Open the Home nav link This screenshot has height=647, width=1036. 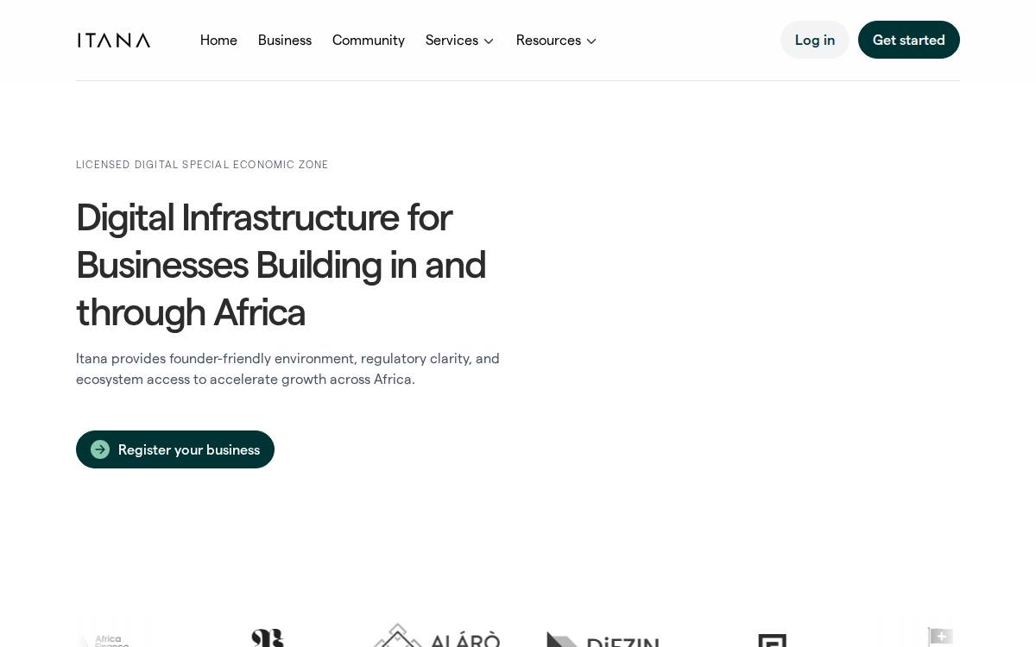[x=218, y=40]
